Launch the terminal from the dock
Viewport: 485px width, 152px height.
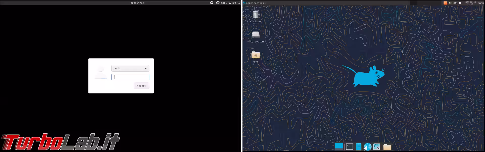coord(349,147)
